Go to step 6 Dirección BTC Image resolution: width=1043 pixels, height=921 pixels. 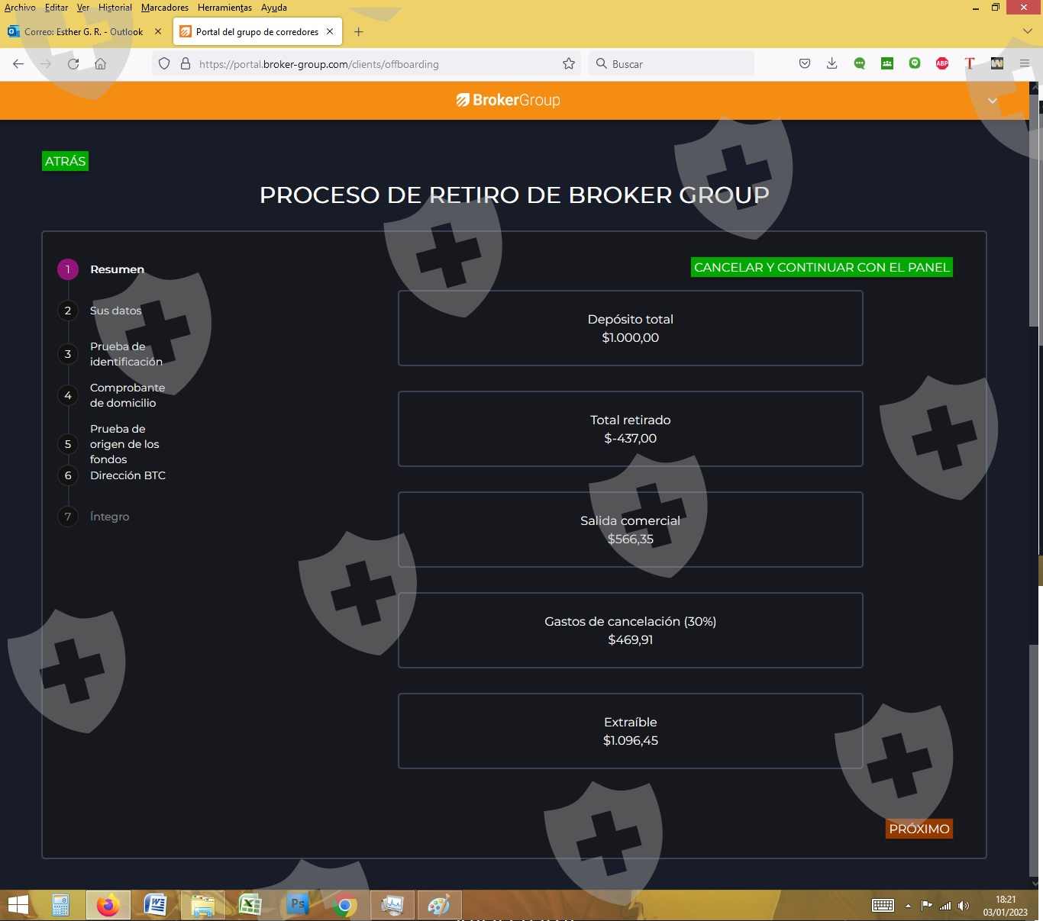tap(112, 475)
